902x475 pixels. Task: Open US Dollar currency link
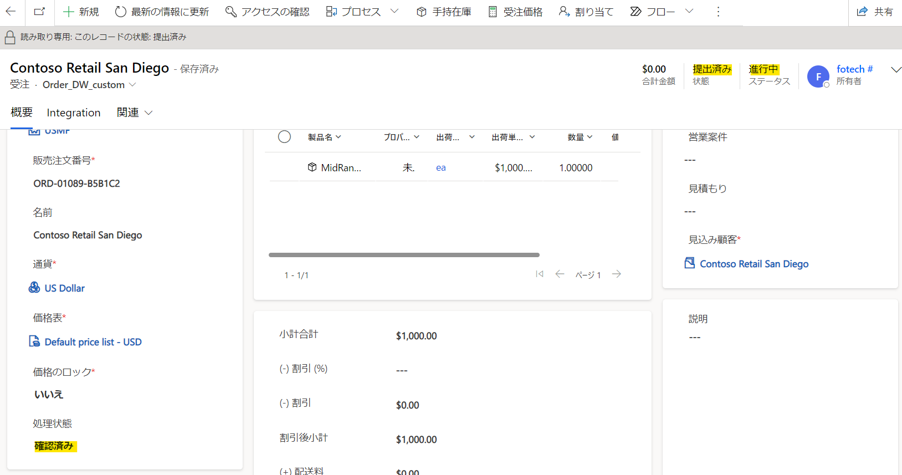pyautogui.click(x=65, y=288)
